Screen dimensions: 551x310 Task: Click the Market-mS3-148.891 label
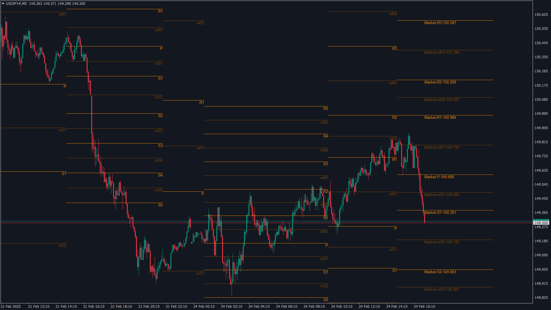[x=442, y=290]
